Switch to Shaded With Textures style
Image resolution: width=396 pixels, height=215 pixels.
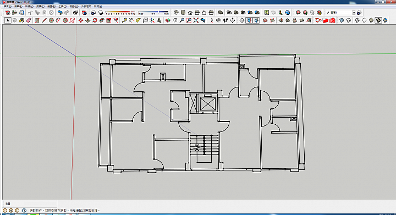coord(378,20)
